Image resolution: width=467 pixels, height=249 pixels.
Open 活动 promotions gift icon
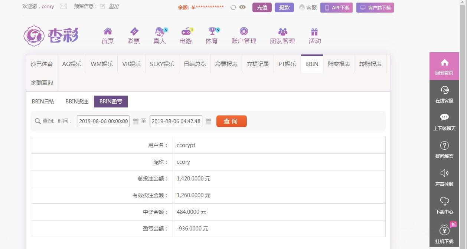(x=314, y=36)
